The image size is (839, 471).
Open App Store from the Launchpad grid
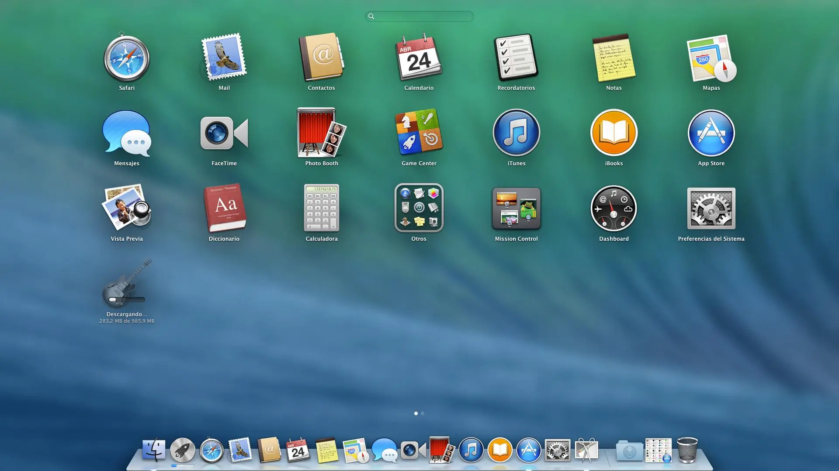(711, 133)
